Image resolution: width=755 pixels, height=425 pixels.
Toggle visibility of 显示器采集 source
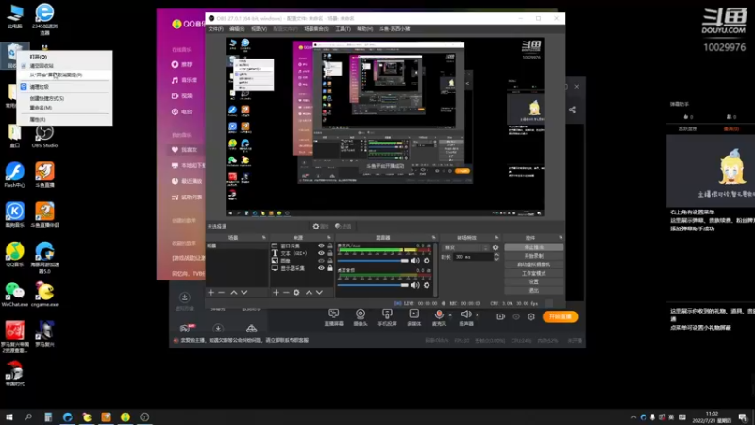point(321,268)
